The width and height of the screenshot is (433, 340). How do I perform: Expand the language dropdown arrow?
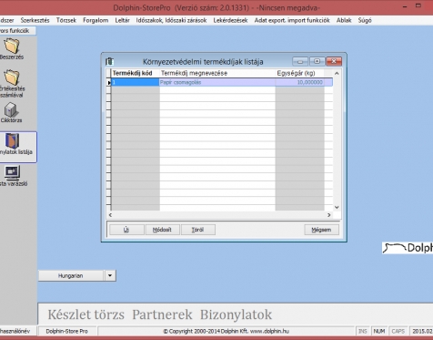[110, 276]
